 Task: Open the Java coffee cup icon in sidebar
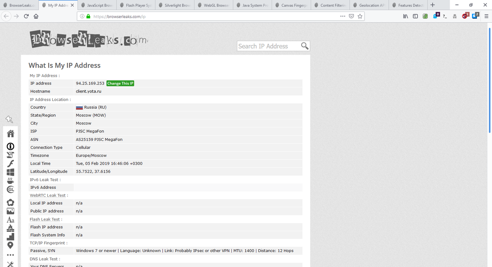point(10,181)
